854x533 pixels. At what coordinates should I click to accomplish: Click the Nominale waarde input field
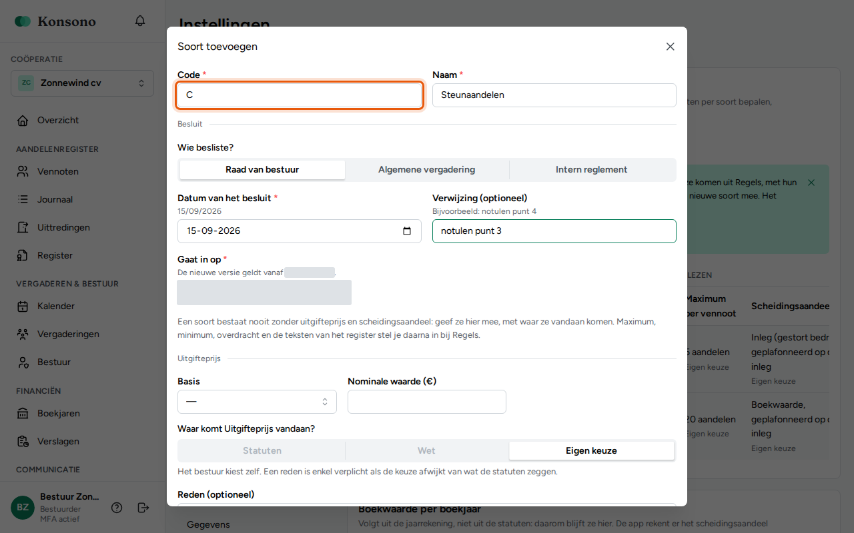[x=427, y=402]
